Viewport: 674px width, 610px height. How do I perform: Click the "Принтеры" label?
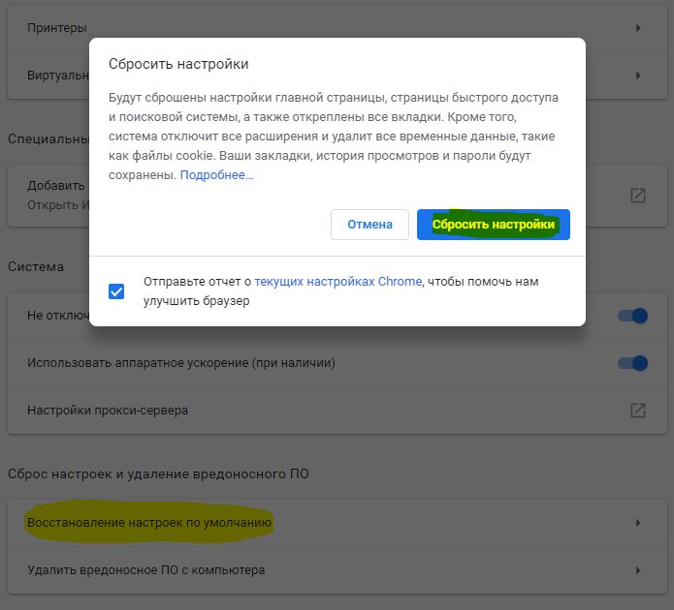(x=57, y=28)
